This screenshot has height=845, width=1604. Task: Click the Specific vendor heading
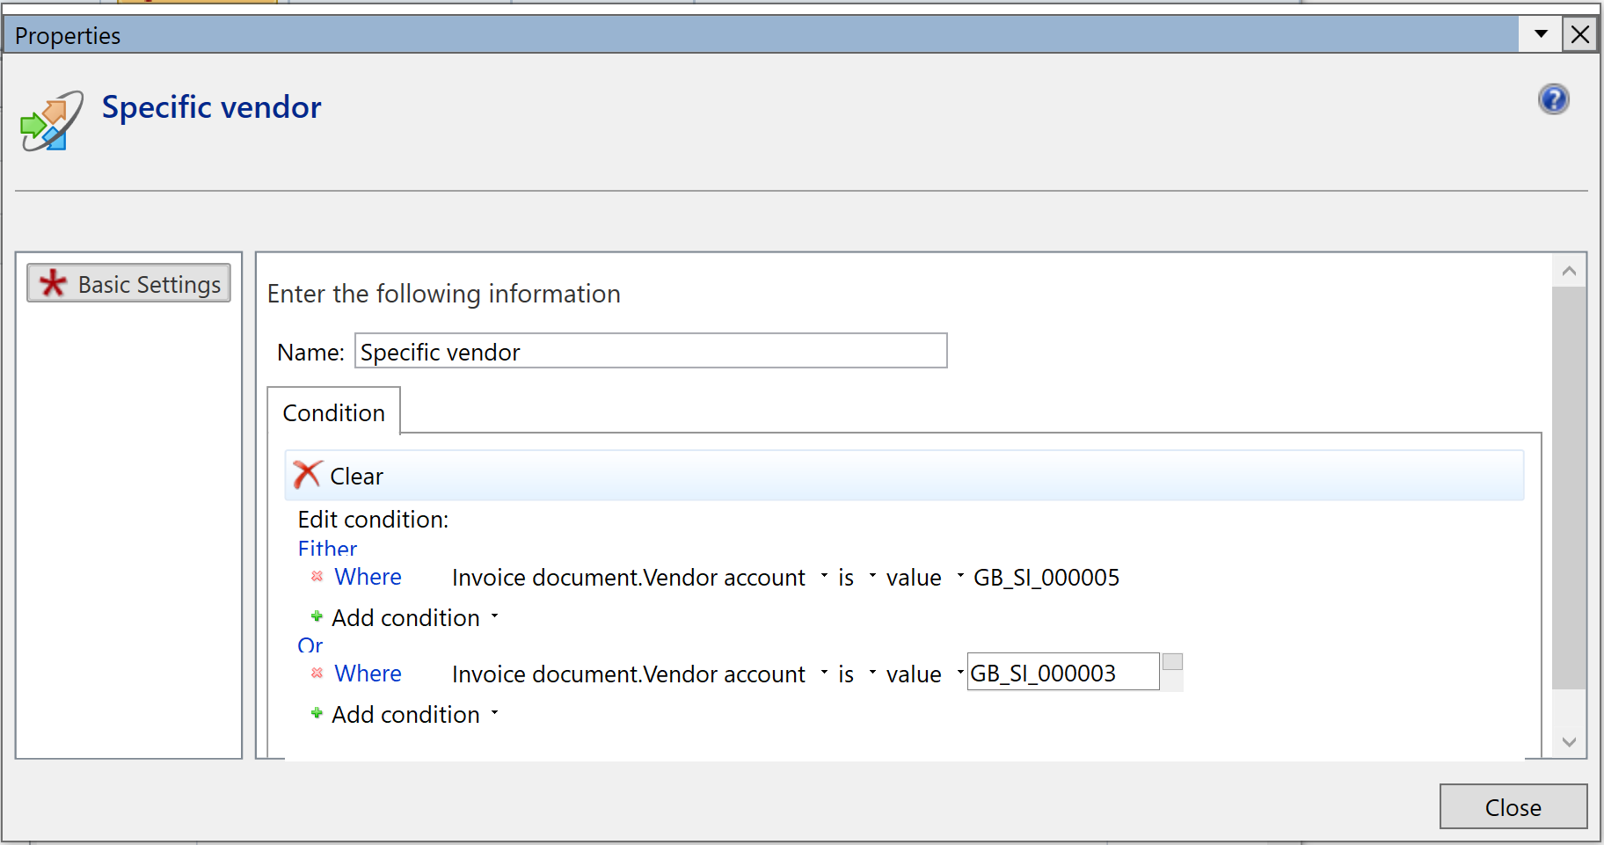pyautogui.click(x=211, y=106)
